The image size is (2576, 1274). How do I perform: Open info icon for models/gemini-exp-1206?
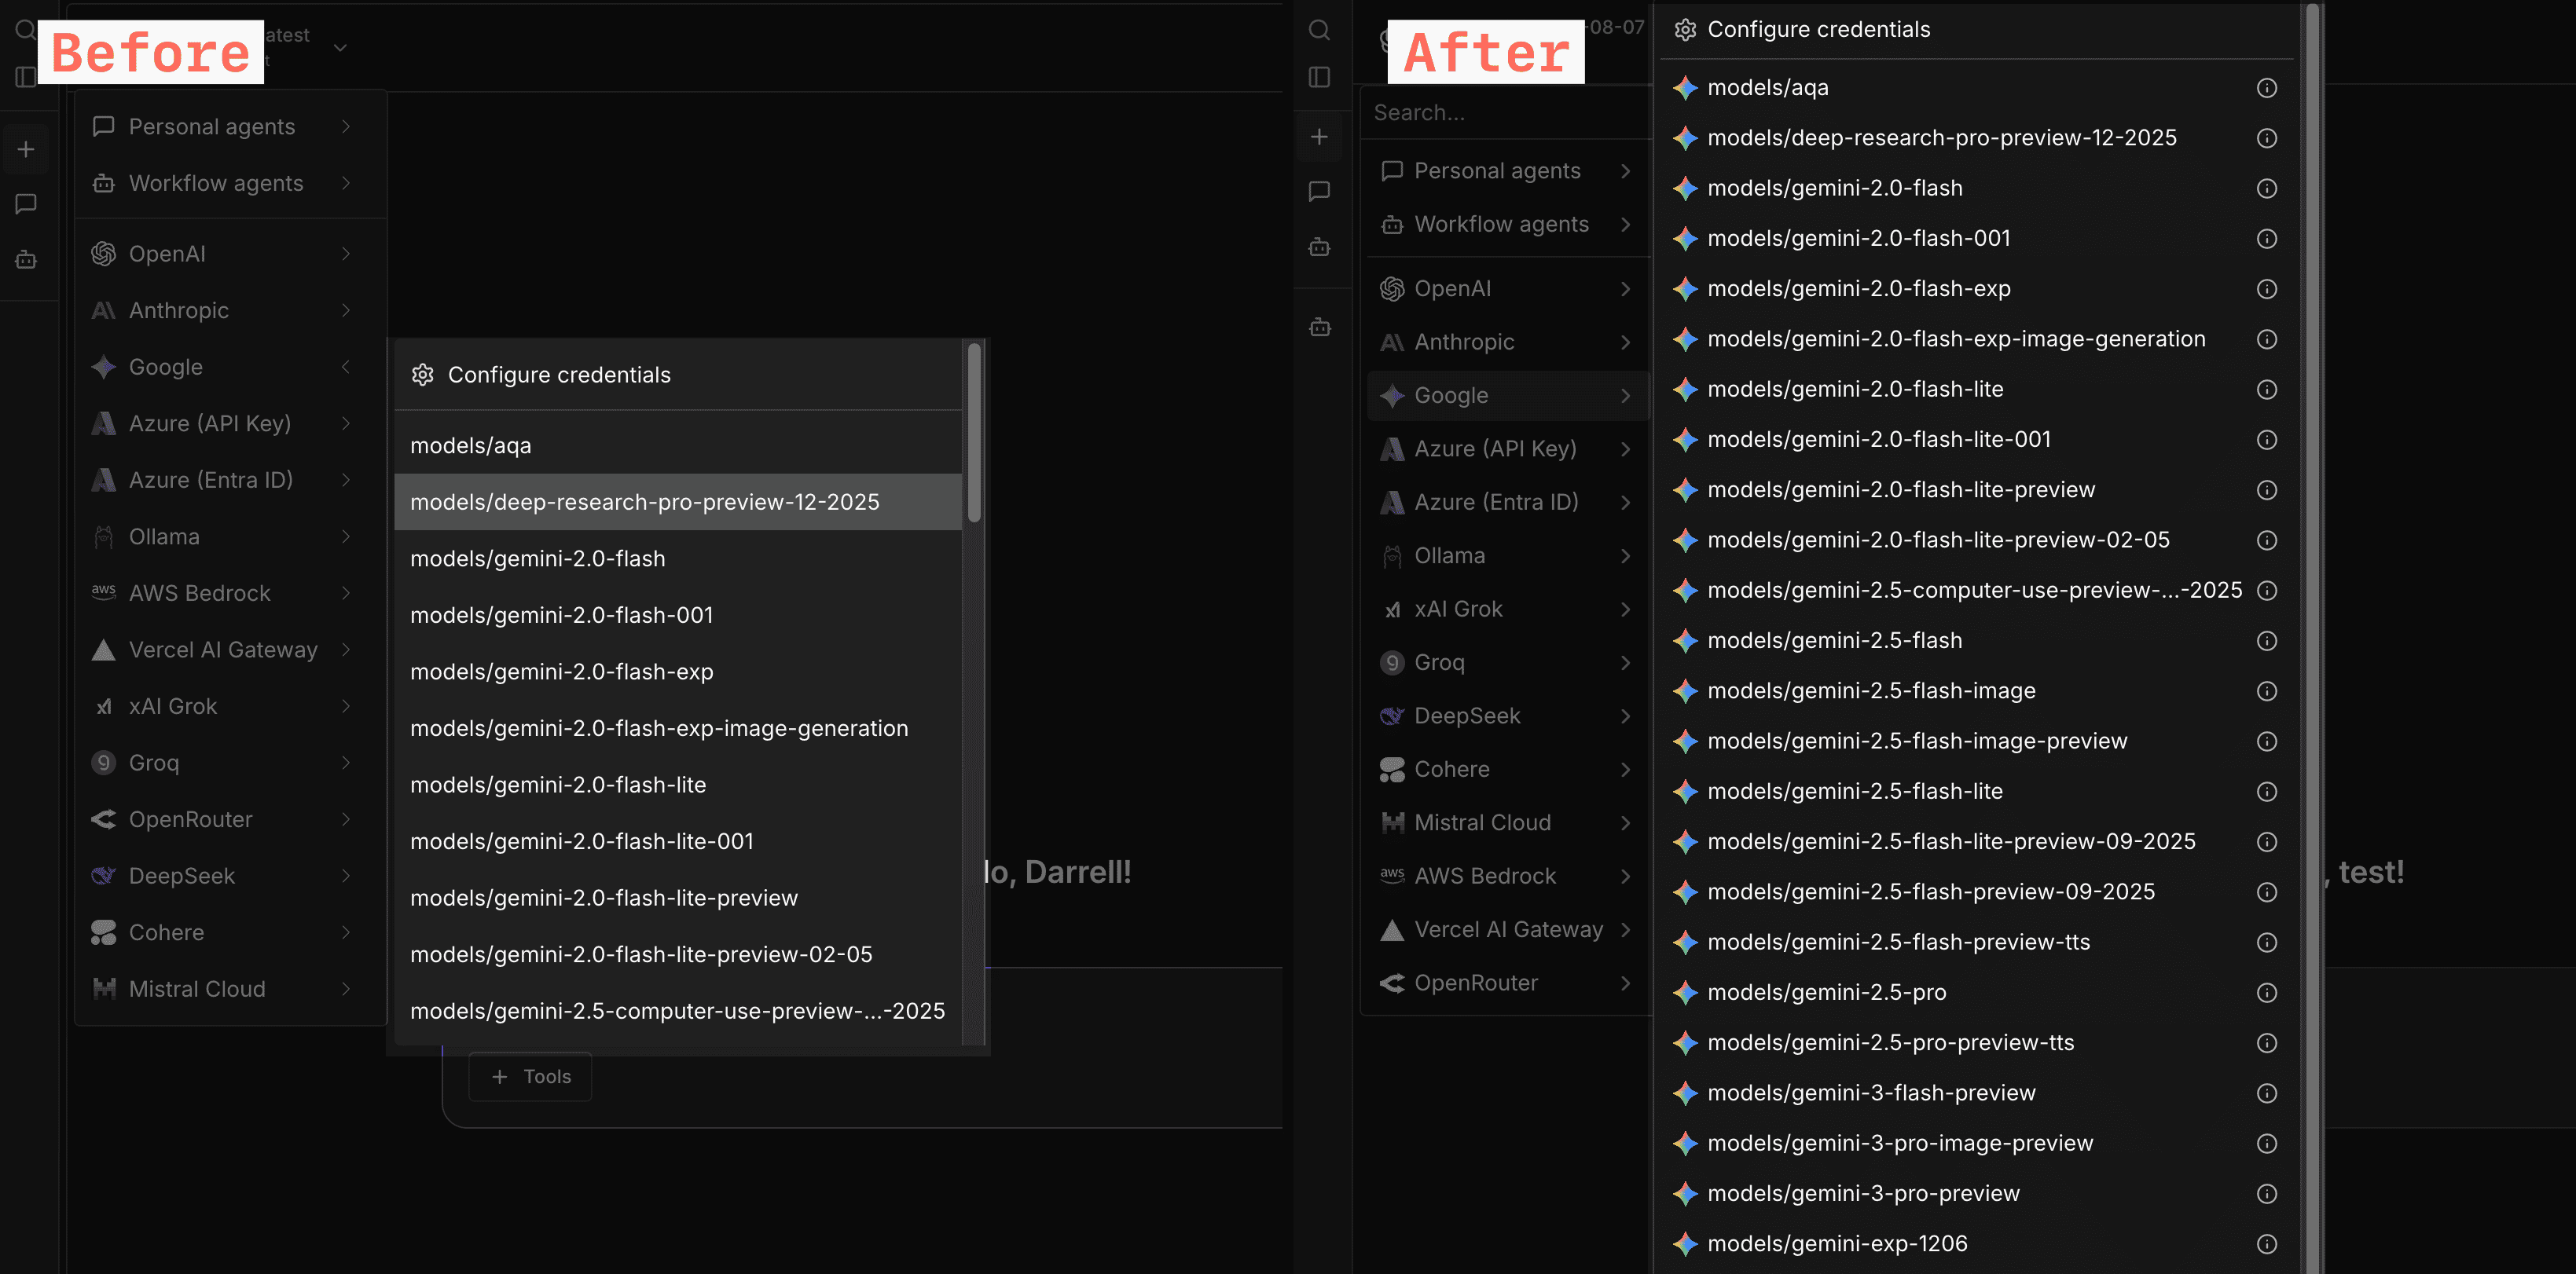(2266, 1244)
